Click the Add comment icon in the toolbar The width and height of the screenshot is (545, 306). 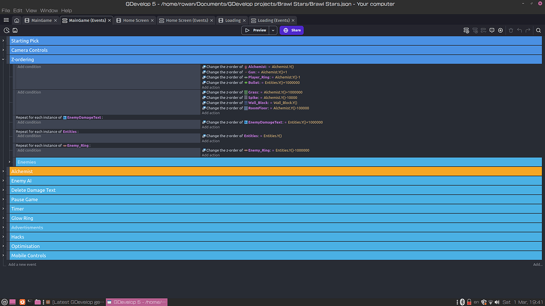(492, 30)
